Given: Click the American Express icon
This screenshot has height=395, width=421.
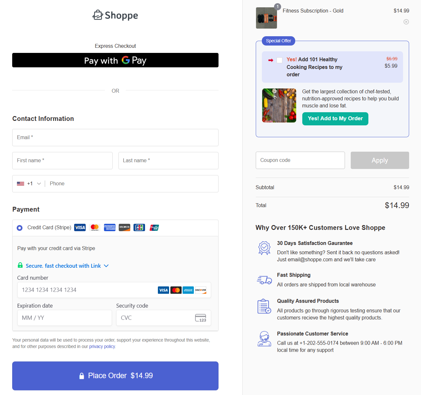Looking at the screenshot, I should pos(110,227).
